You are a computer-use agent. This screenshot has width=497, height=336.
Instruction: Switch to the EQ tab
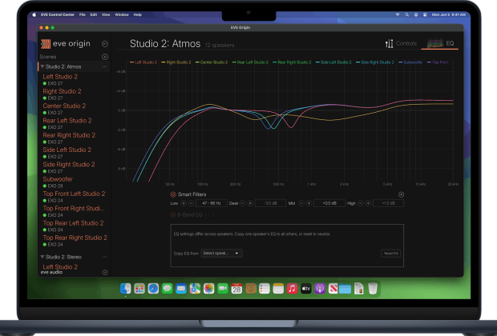440,44
